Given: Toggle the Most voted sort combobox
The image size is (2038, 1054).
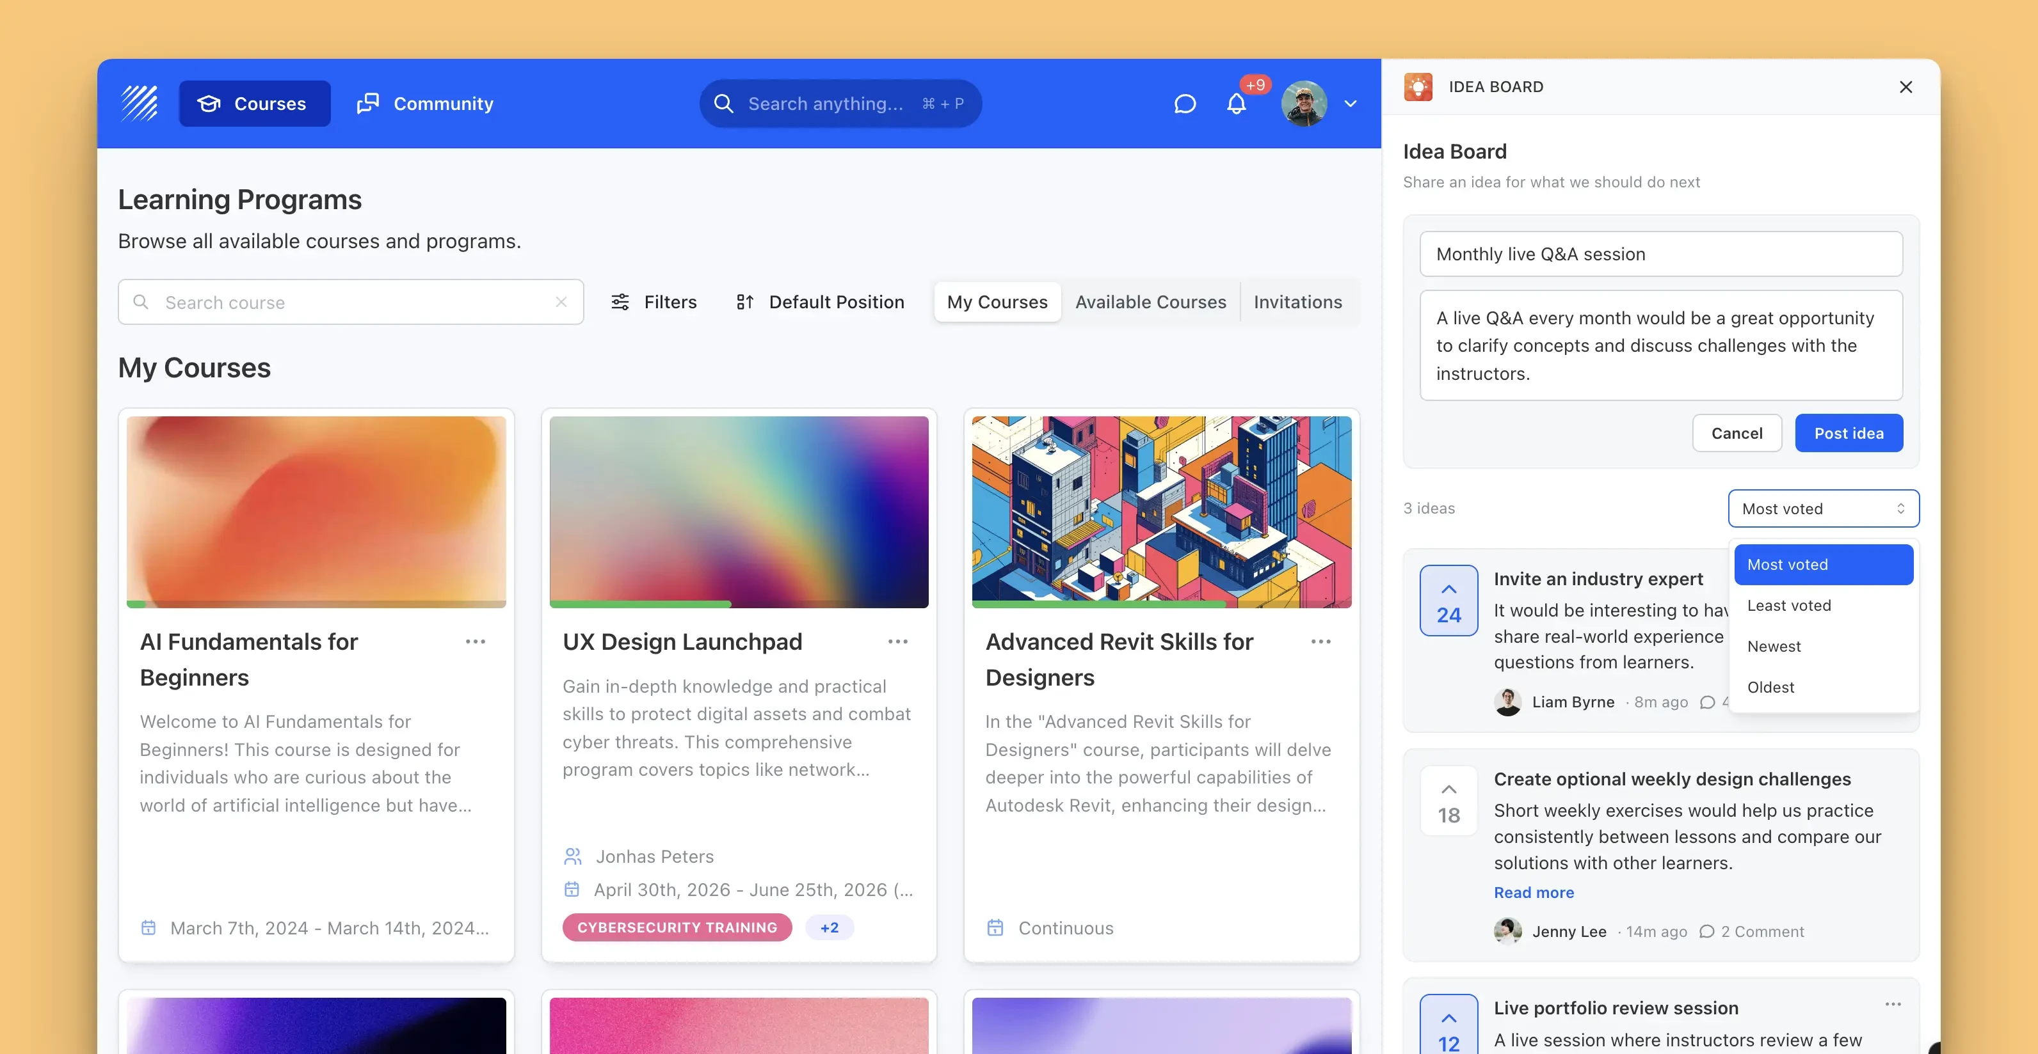Looking at the screenshot, I should coord(1824,508).
